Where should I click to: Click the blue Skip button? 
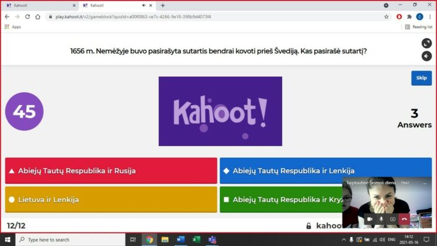point(421,78)
